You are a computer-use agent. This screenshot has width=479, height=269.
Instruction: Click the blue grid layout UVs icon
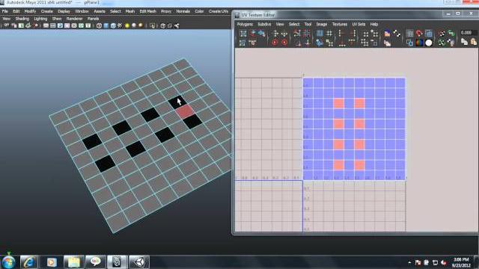(320, 34)
